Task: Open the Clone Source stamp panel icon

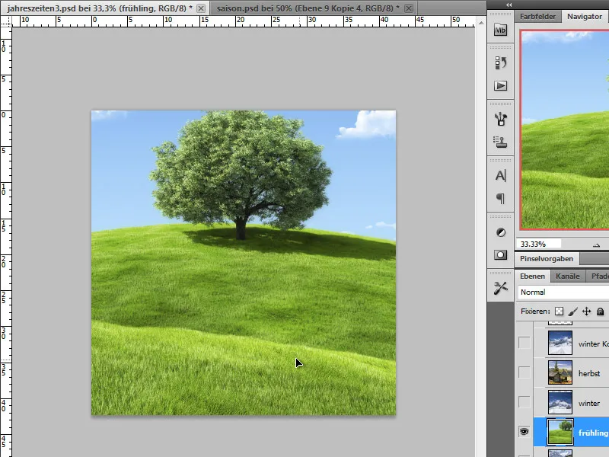Action: pyautogui.click(x=500, y=142)
